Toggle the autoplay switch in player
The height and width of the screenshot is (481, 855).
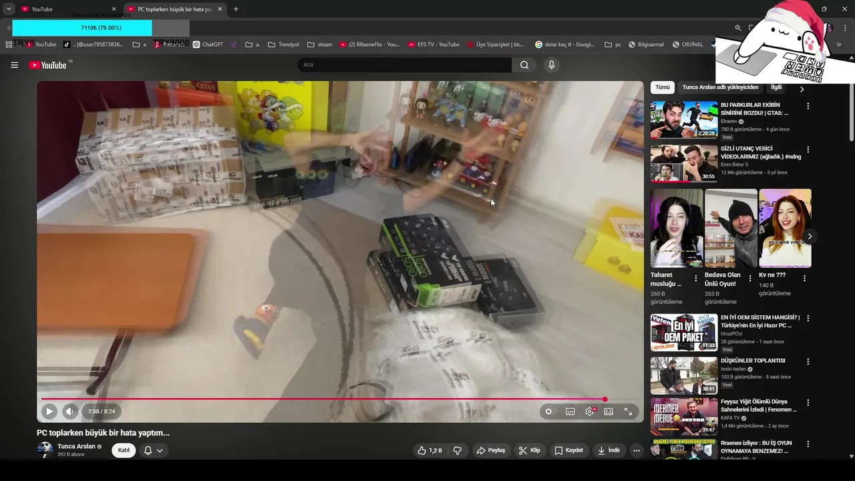click(549, 412)
